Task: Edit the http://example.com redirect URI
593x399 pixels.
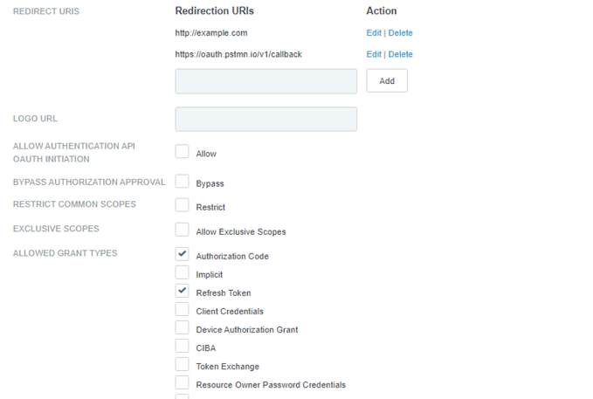Action: coord(374,33)
